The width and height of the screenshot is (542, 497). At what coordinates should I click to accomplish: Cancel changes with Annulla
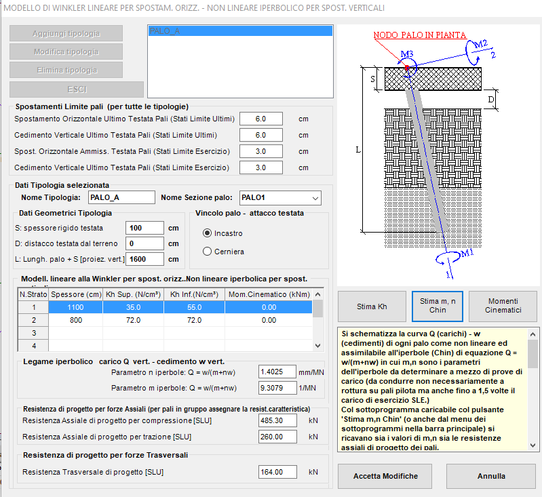point(491,476)
